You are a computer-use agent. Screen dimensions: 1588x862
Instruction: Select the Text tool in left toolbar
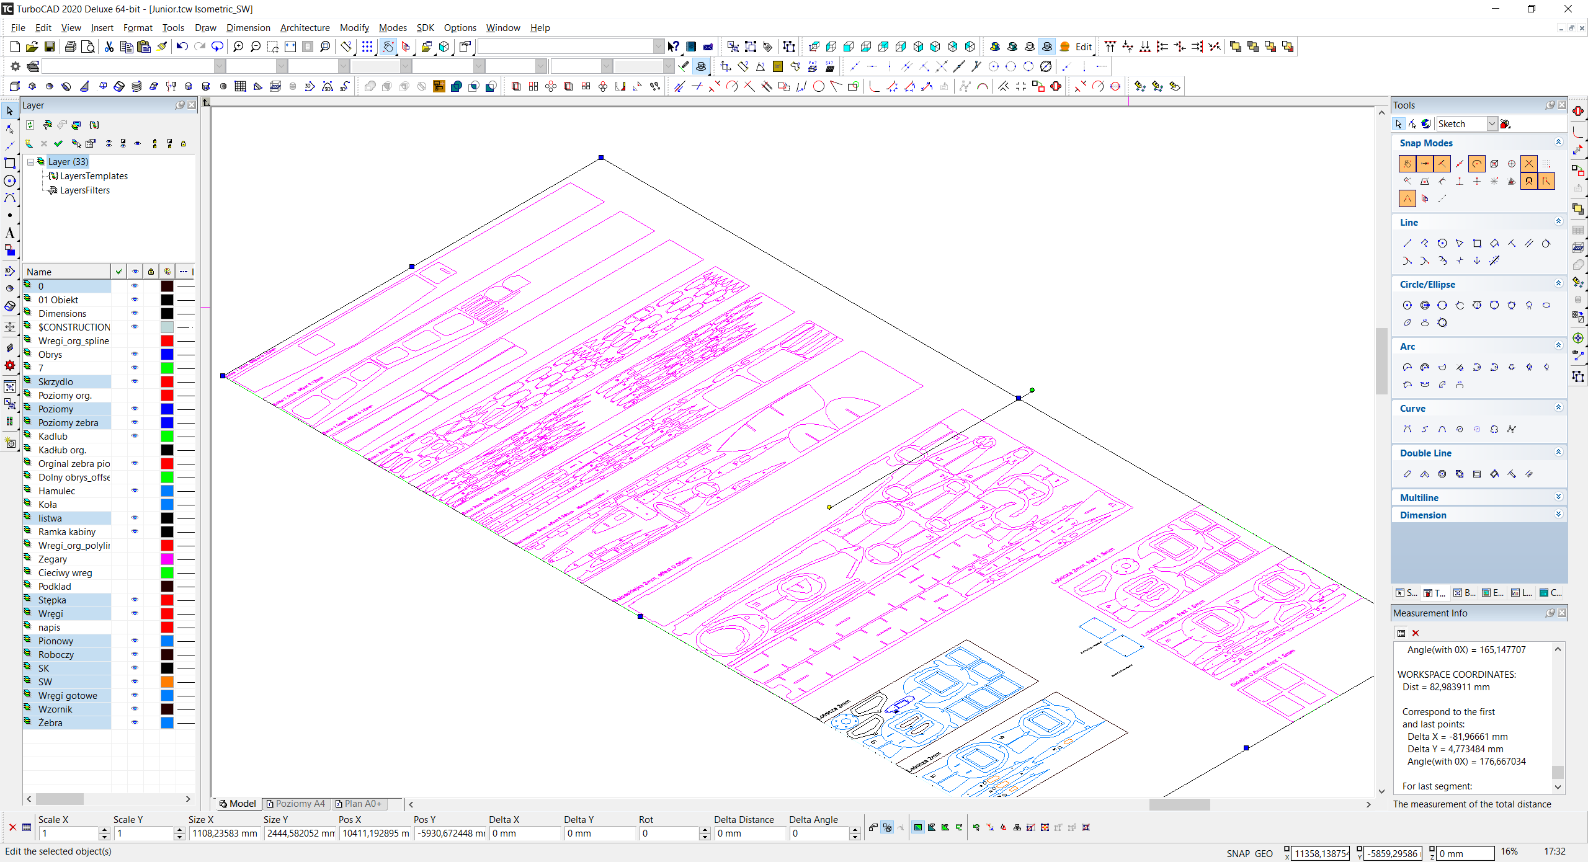pos(9,233)
